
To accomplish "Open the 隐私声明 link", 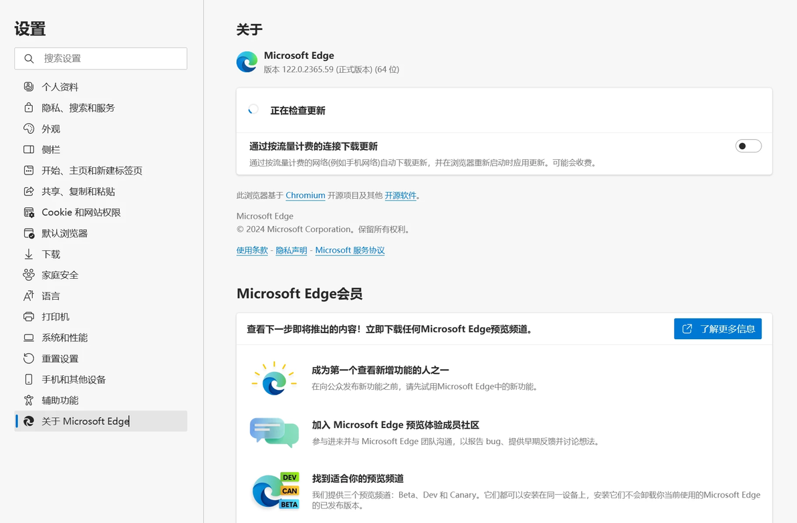I will click(292, 250).
